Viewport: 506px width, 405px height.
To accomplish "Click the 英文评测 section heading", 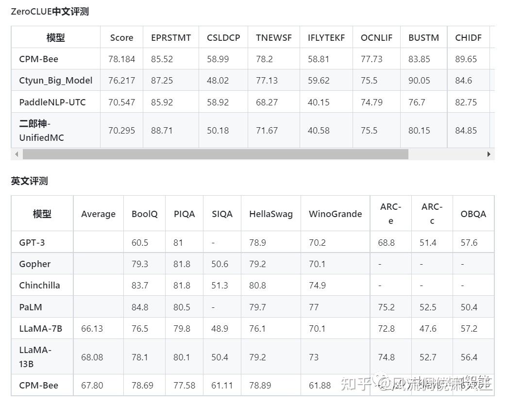I will 30,181.
